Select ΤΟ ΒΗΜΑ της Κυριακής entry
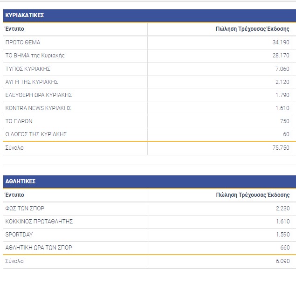 pyautogui.click(x=35, y=56)
